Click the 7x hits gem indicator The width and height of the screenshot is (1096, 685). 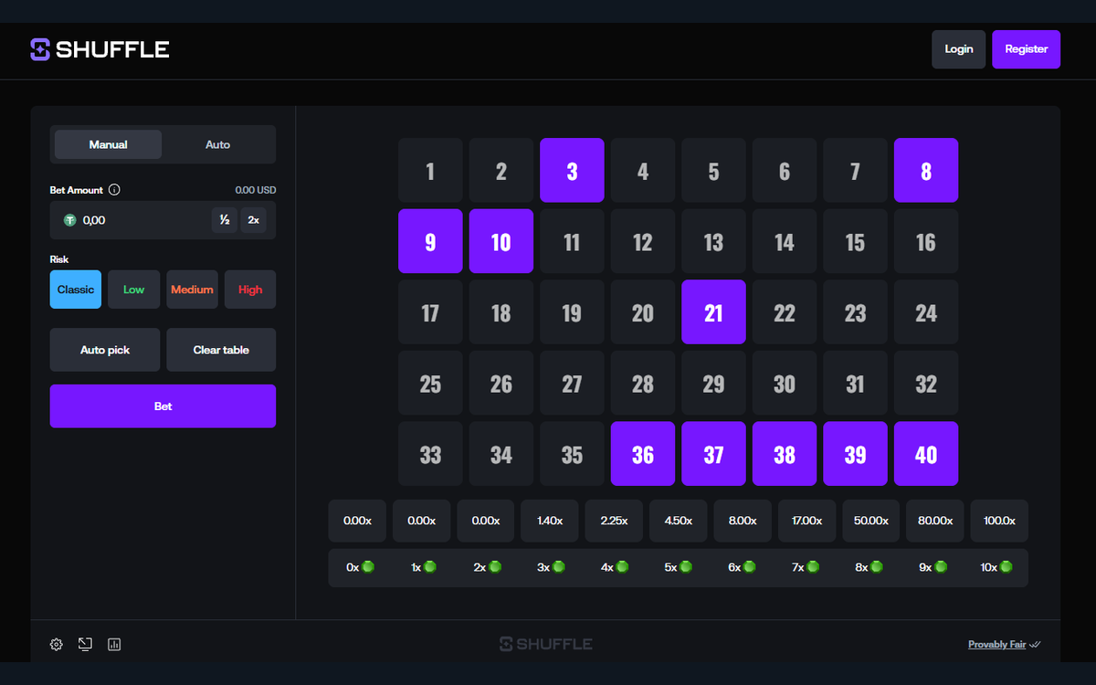pos(806,567)
